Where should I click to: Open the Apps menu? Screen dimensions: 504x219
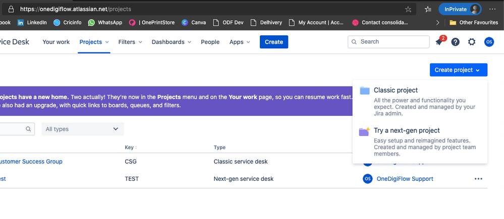[x=240, y=42]
